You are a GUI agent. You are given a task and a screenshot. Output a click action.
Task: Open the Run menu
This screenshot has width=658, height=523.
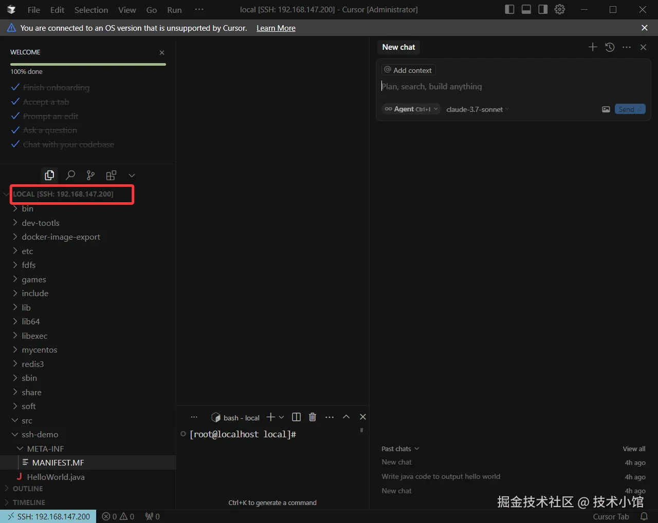174,10
